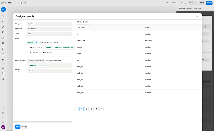Click the selectedDeal value bundle input field
The width and height of the screenshot is (214, 131).
tap(49, 65)
